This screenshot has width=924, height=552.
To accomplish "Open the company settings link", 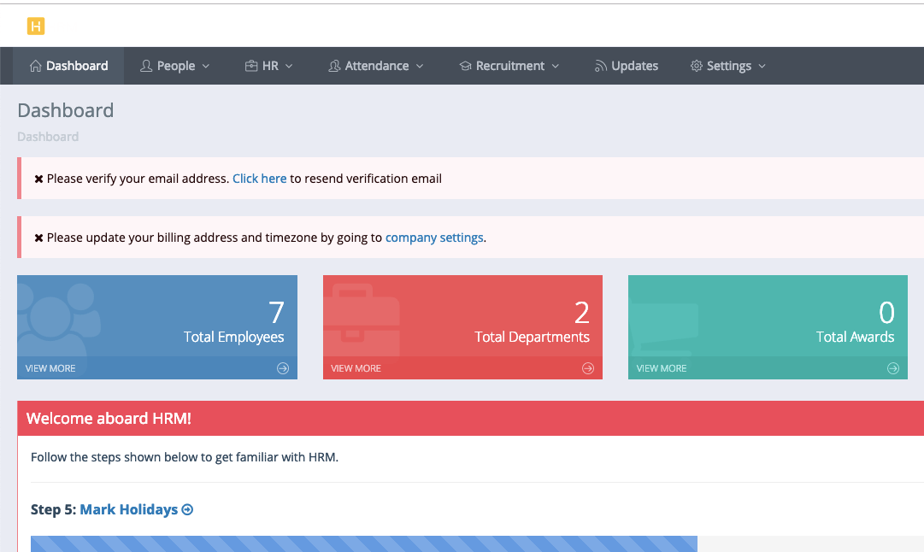I will [x=434, y=237].
